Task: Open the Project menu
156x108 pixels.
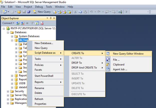Action: tap(28, 7)
